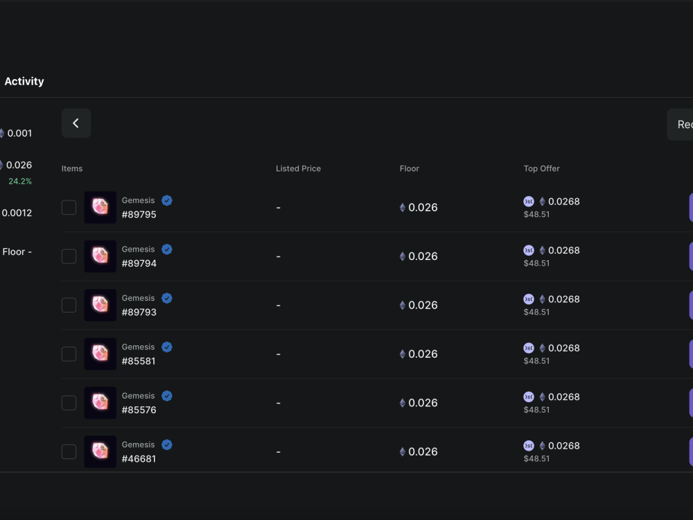Viewport: 693px width, 520px height.
Task: Check the Gemesis #85581 row checkbox
Action: pos(69,354)
